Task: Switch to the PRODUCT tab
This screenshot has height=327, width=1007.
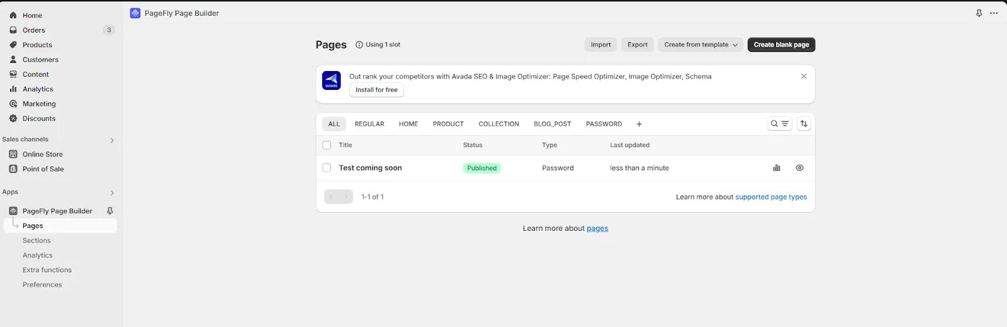Action: pyautogui.click(x=448, y=124)
